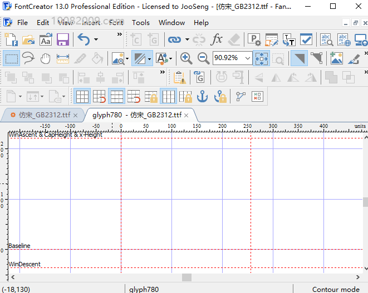Image resolution: width=368 pixels, height=293 pixels.
Task: Switch to the 仿宋_GB2312.ttf font tab
Action: click(43, 115)
